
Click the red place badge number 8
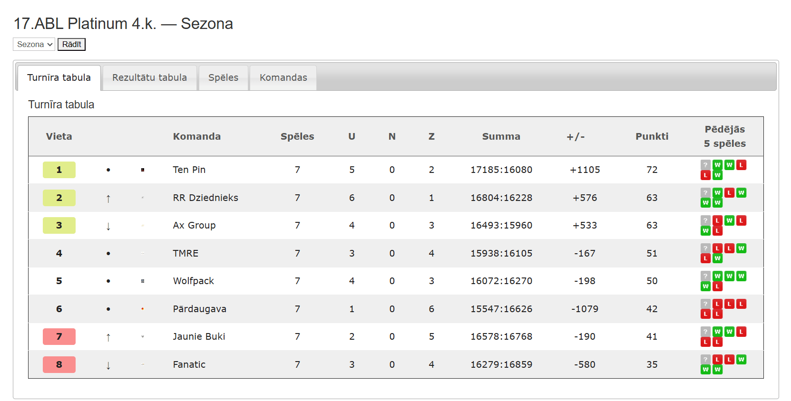[x=59, y=364]
